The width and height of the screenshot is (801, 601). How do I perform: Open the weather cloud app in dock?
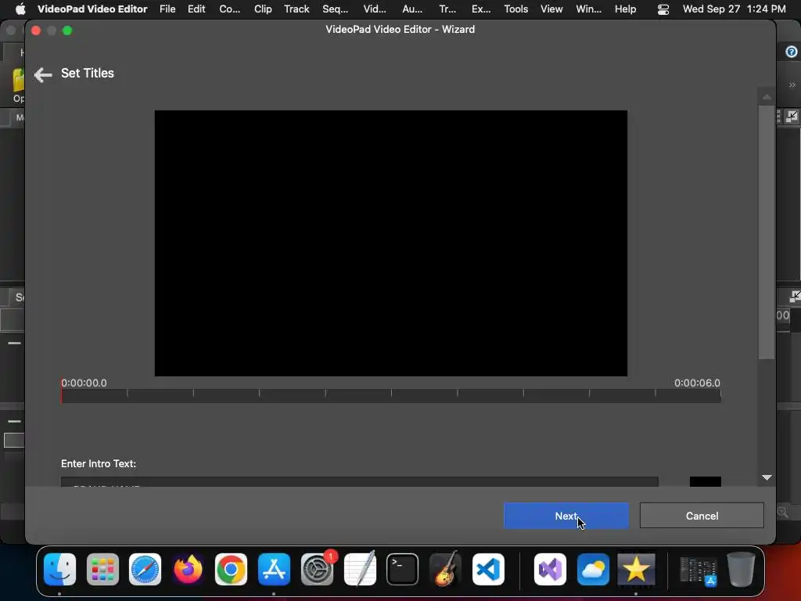593,569
